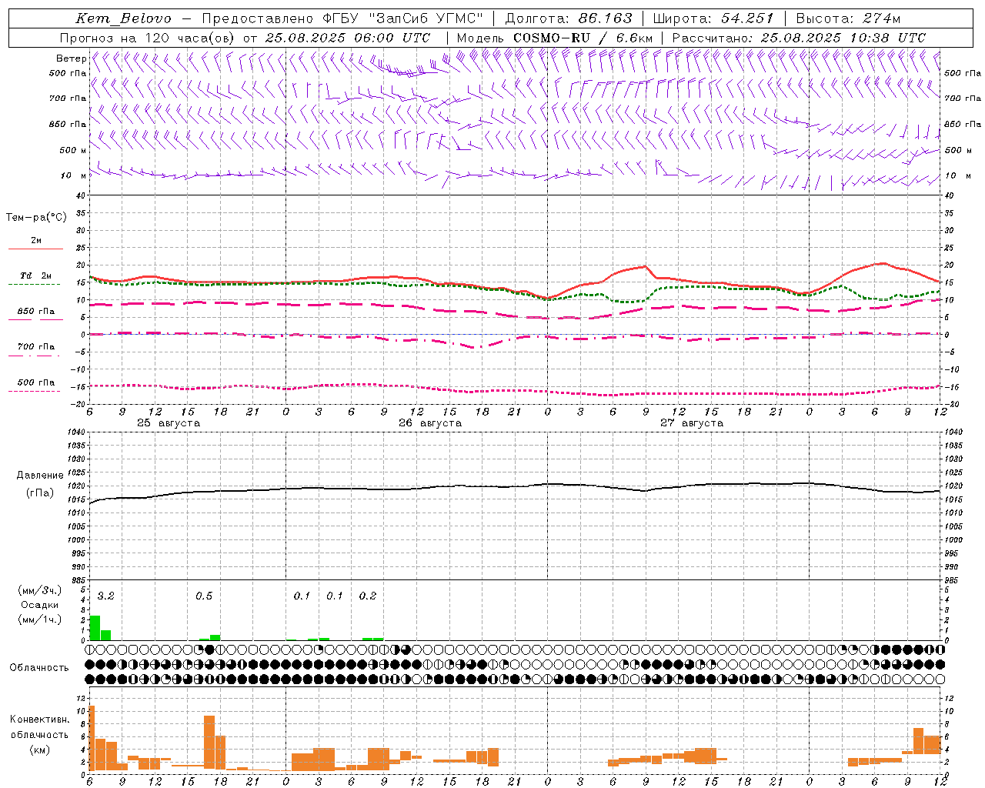
Task: Click the red '2м' temperature legend line
Action: click(36, 249)
